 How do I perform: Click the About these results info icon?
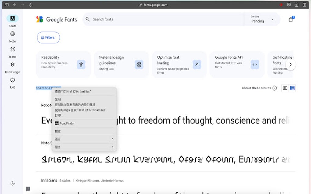pos(275,88)
